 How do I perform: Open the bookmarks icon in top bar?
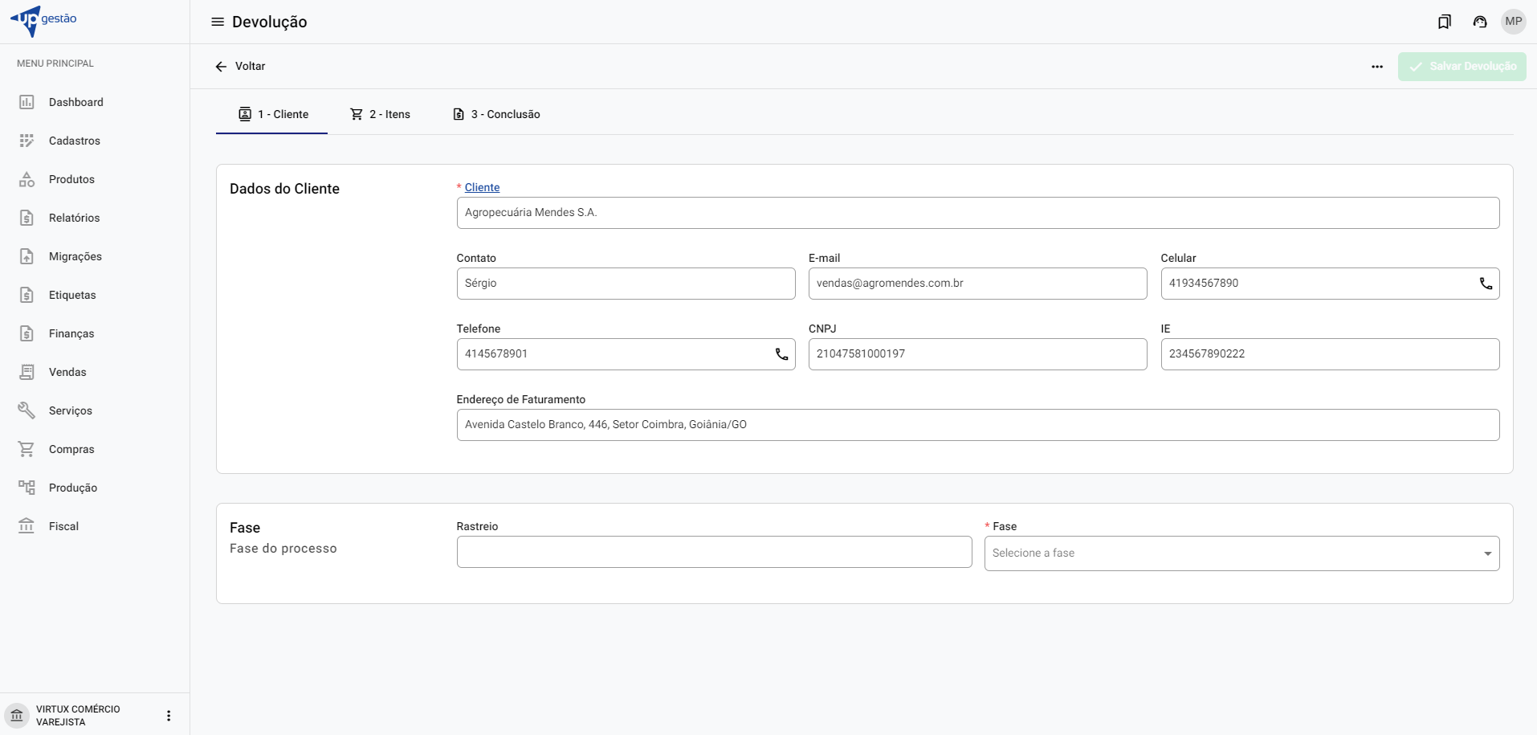click(1444, 22)
